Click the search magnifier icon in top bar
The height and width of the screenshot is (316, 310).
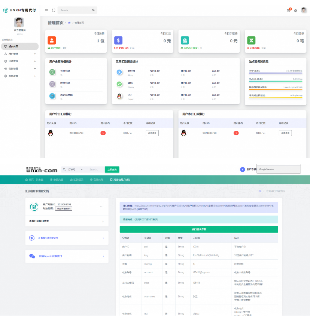pyautogui.click(x=93, y=10)
